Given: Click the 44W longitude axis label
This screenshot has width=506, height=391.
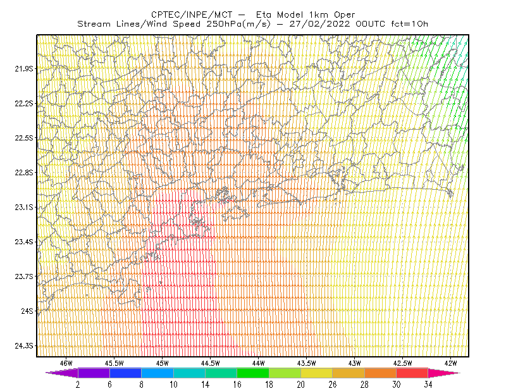Looking at the screenshot, I should (x=258, y=363).
